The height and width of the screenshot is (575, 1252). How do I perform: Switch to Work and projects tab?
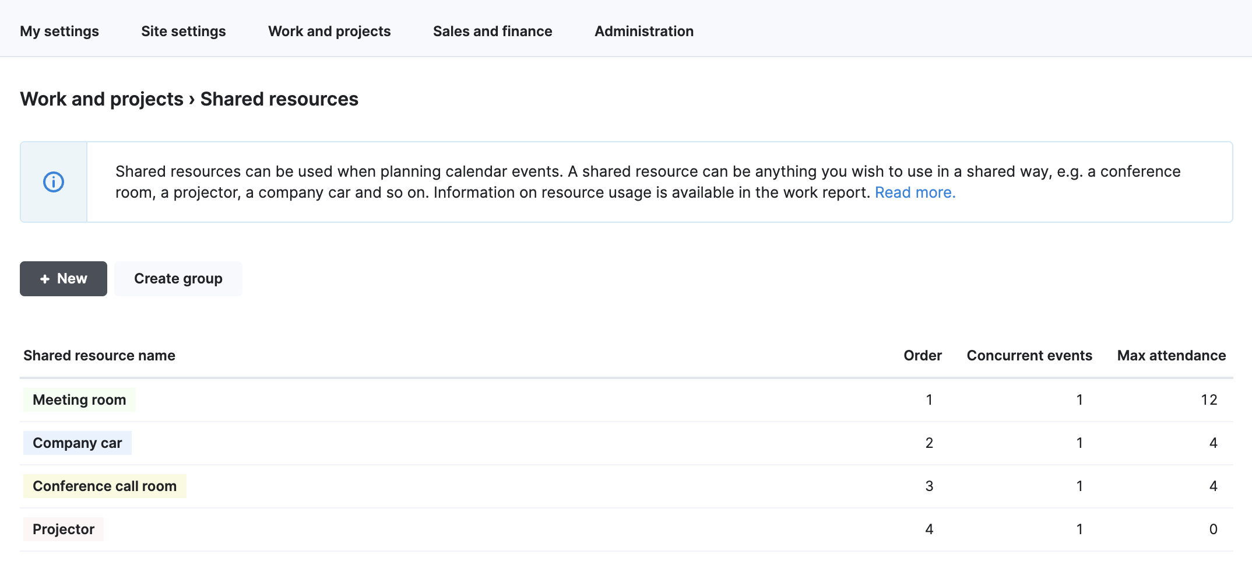[329, 31]
